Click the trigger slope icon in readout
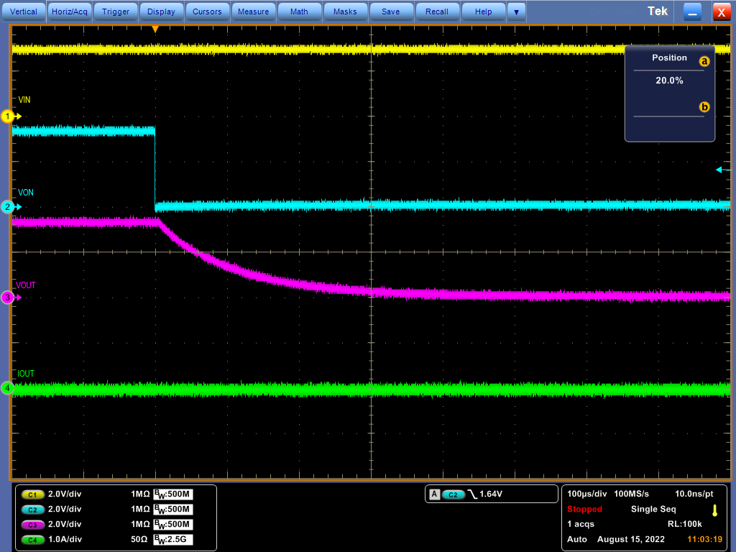The width and height of the screenshot is (736, 552). pos(471,494)
